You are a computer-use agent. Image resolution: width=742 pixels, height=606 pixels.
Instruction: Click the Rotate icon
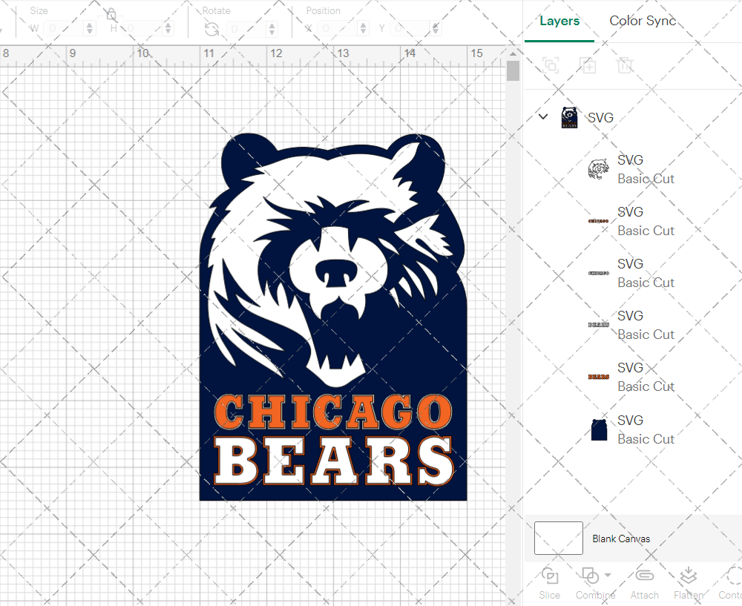[211, 30]
